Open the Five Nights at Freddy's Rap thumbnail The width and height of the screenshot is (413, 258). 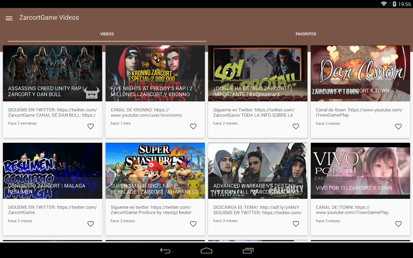tap(155, 73)
